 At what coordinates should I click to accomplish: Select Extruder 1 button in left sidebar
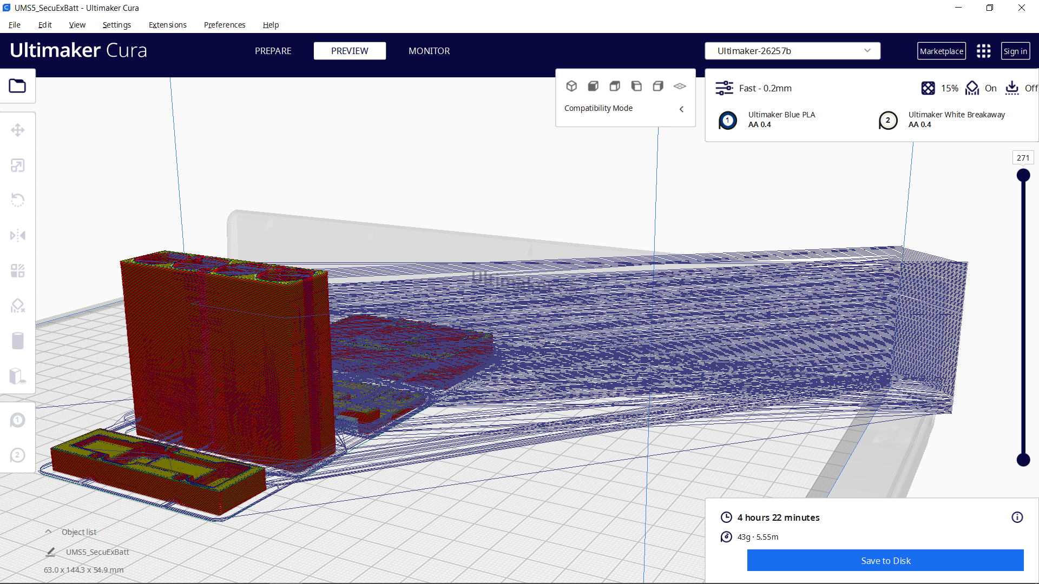pos(17,420)
